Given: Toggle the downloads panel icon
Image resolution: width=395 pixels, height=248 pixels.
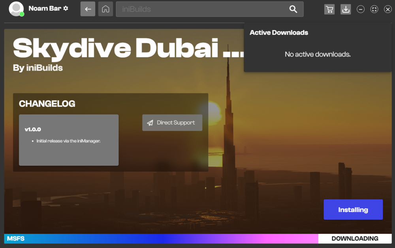Looking at the screenshot, I should pyautogui.click(x=346, y=9).
